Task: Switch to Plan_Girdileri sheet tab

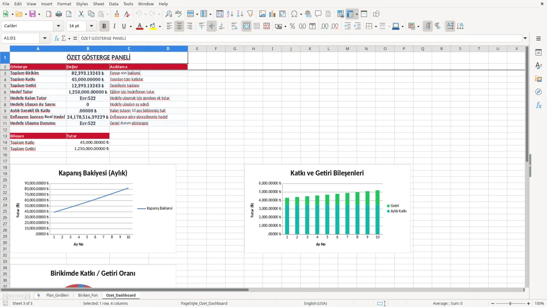Action: pyautogui.click(x=57, y=295)
